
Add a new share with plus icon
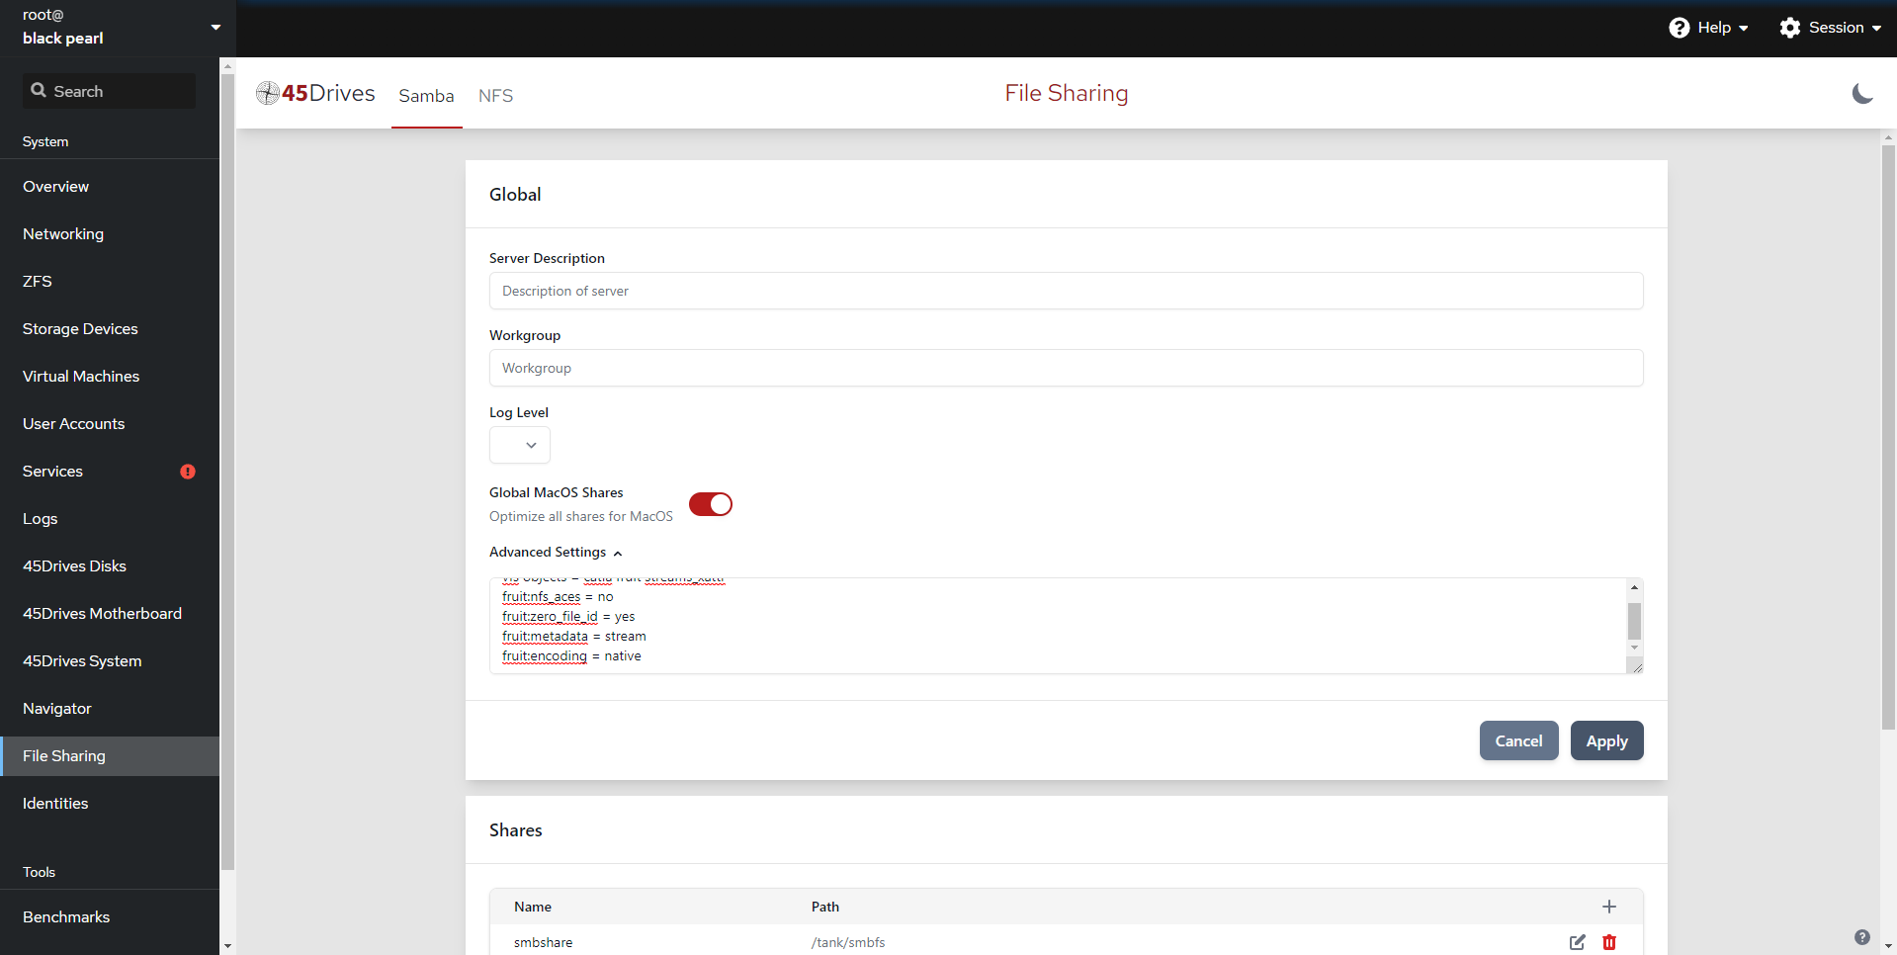tap(1609, 907)
